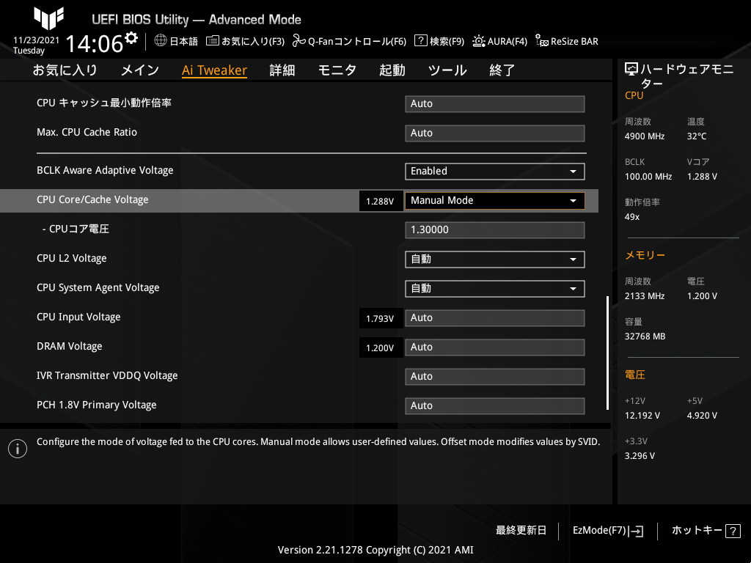Image resolution: width=751 pixels, height=563 pixels.
Task: Click Max. CPU Cache Ratio field
Action: pos(495,133)
